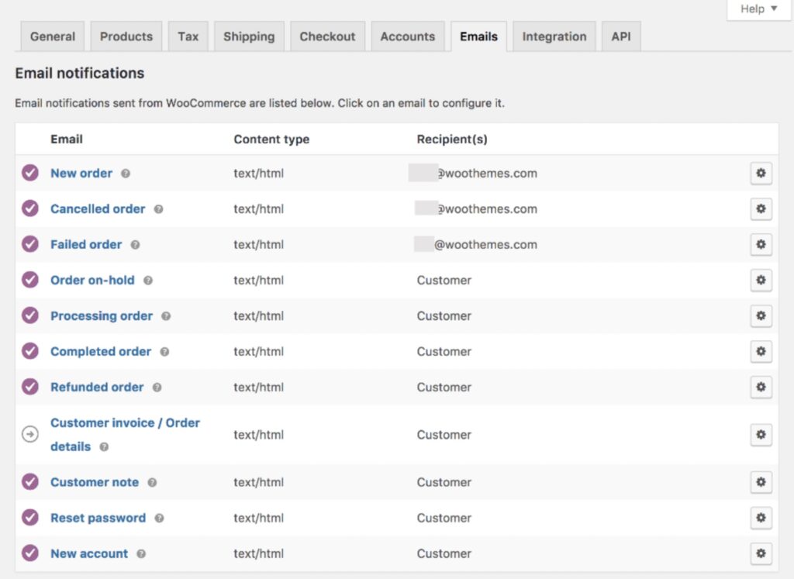Open settings gear for Cancelled order email

tap(761, 209)
